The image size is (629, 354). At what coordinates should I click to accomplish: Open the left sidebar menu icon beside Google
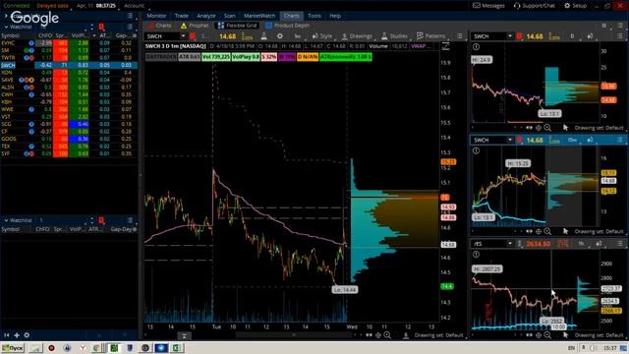pyautogui.click(x=130, y=16)
